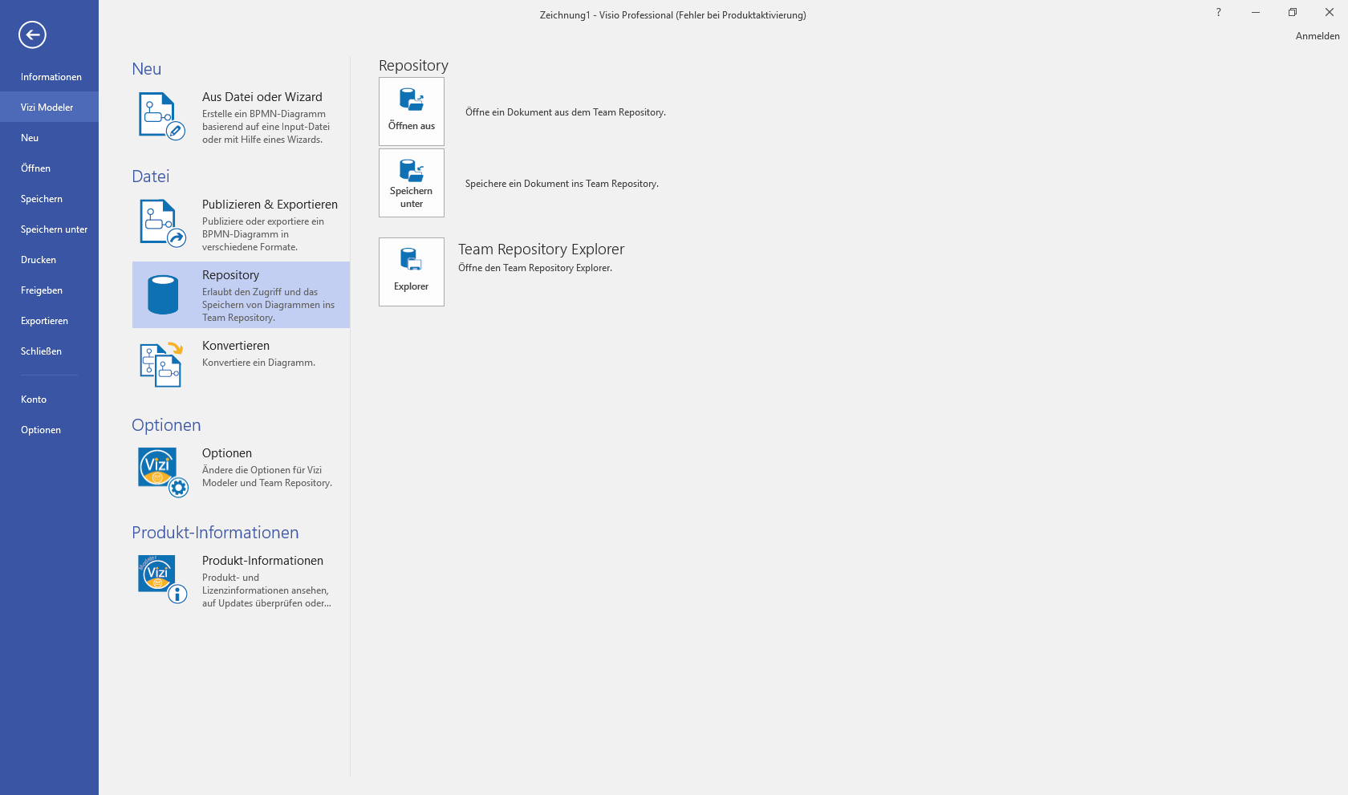Screen dimensions: 1348x795
Task: Save to repository via Speichern unter tile
Action: 412,183
